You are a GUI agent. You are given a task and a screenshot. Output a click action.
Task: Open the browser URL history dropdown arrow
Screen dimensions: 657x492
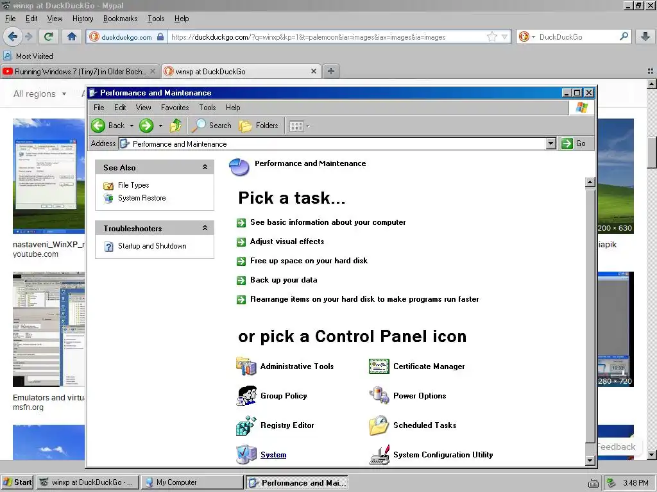coord(504,37)
